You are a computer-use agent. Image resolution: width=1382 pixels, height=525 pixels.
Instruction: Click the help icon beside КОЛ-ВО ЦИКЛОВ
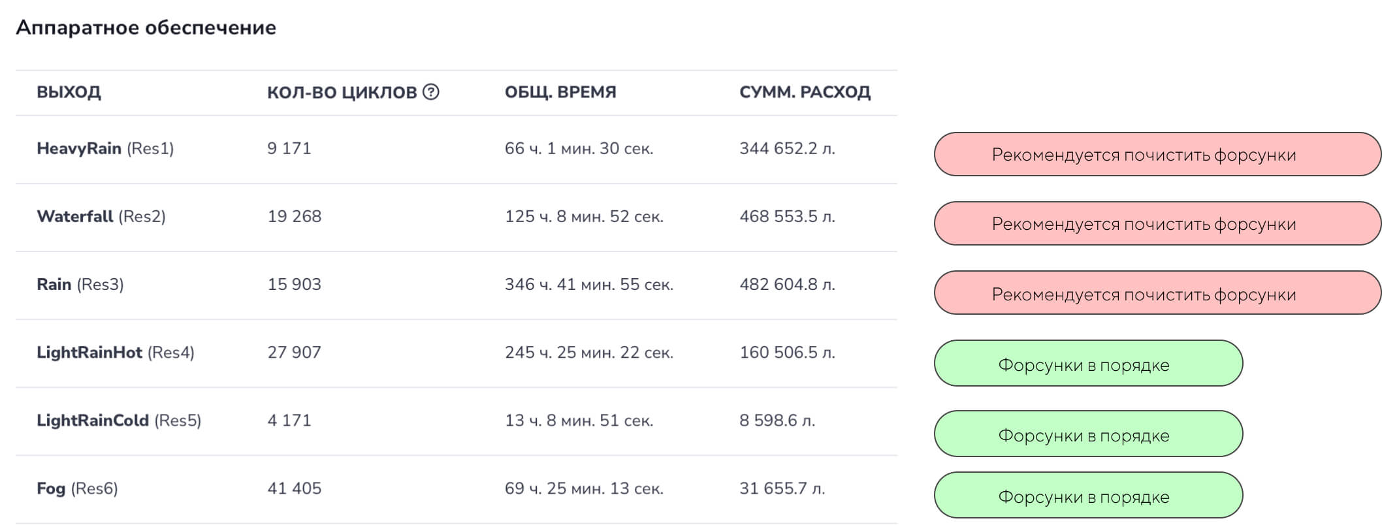click(x=431, y=92)
